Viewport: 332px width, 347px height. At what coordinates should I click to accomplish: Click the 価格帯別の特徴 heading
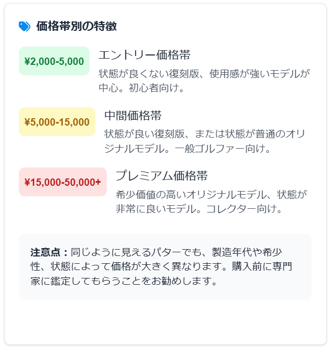tap(76, 26)
